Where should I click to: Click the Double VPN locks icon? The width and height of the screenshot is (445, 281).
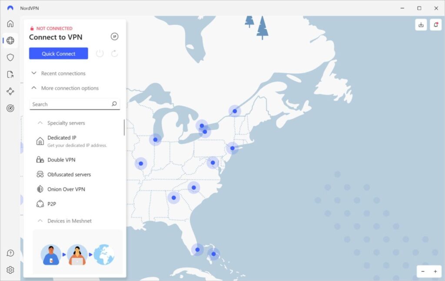40,159
